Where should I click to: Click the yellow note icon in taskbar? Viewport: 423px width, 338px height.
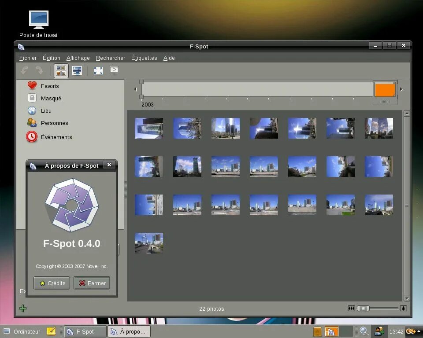coord(51,331)
